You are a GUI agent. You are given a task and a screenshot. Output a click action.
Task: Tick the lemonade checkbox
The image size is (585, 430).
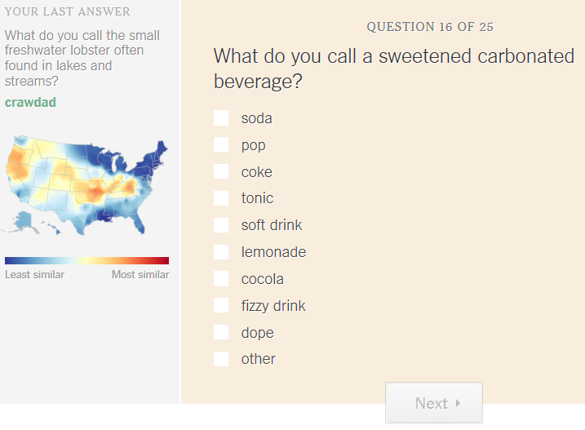click(x=221, y=252)
